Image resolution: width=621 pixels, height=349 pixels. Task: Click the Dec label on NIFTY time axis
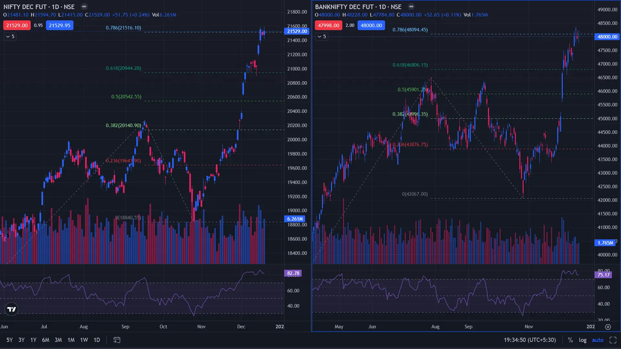241,327
